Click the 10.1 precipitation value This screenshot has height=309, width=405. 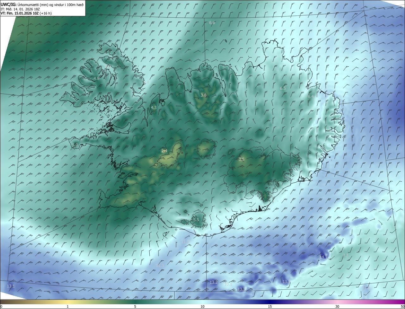click(228, 284)
